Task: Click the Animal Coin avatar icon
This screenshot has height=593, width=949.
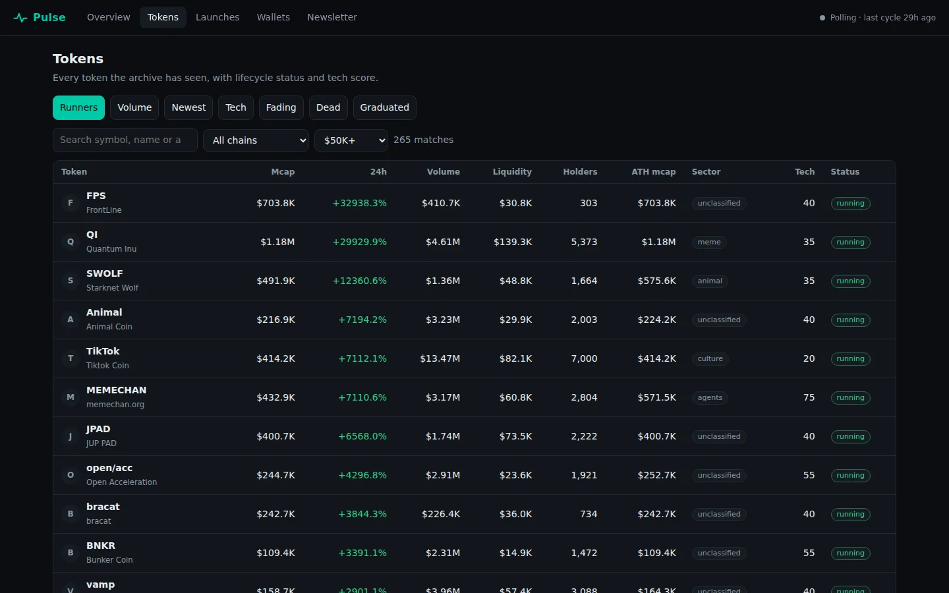Action: pyautogui.click(x=71, y=320)
